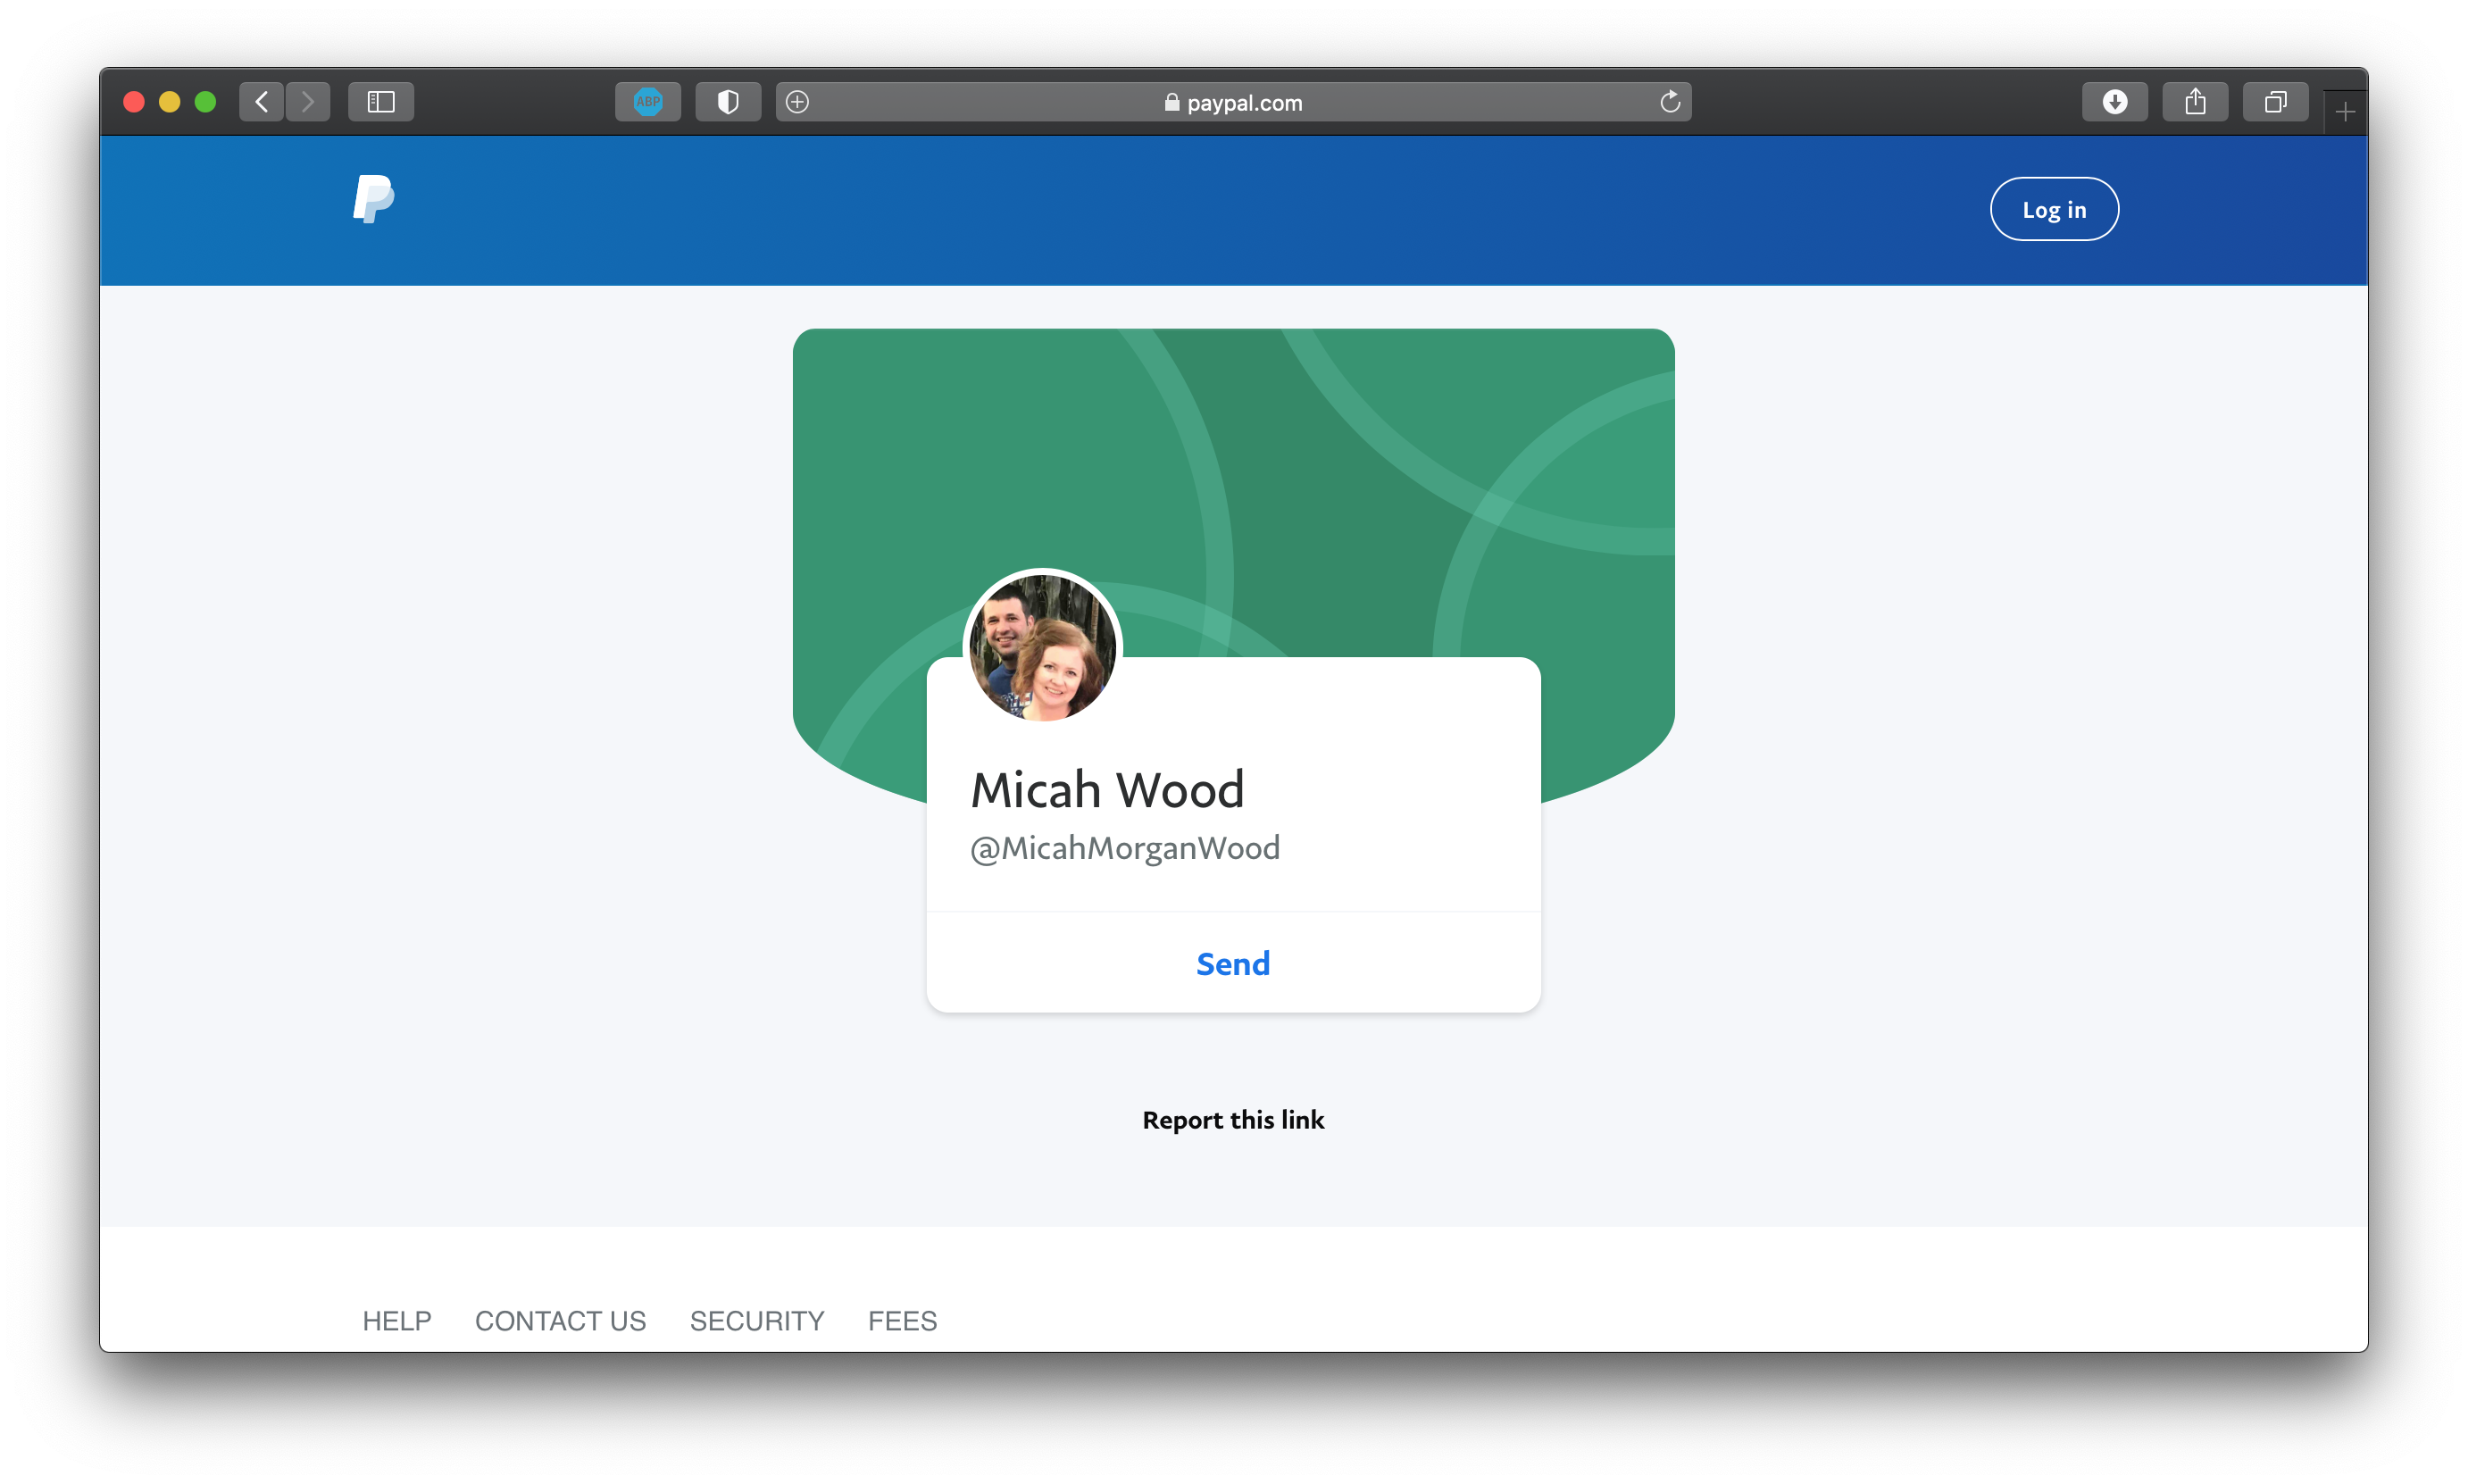Click the handle @MicahMorganWood
The height and width of the screenshot is (1484, 2468).
pos(1125,848)
